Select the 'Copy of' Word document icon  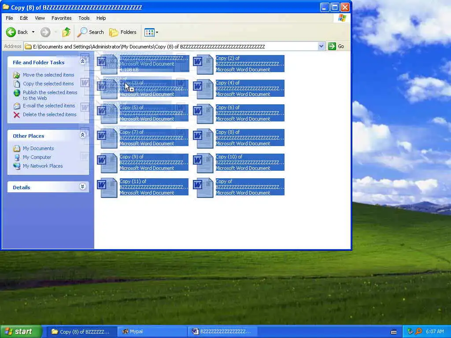click(x=203, y=188)
